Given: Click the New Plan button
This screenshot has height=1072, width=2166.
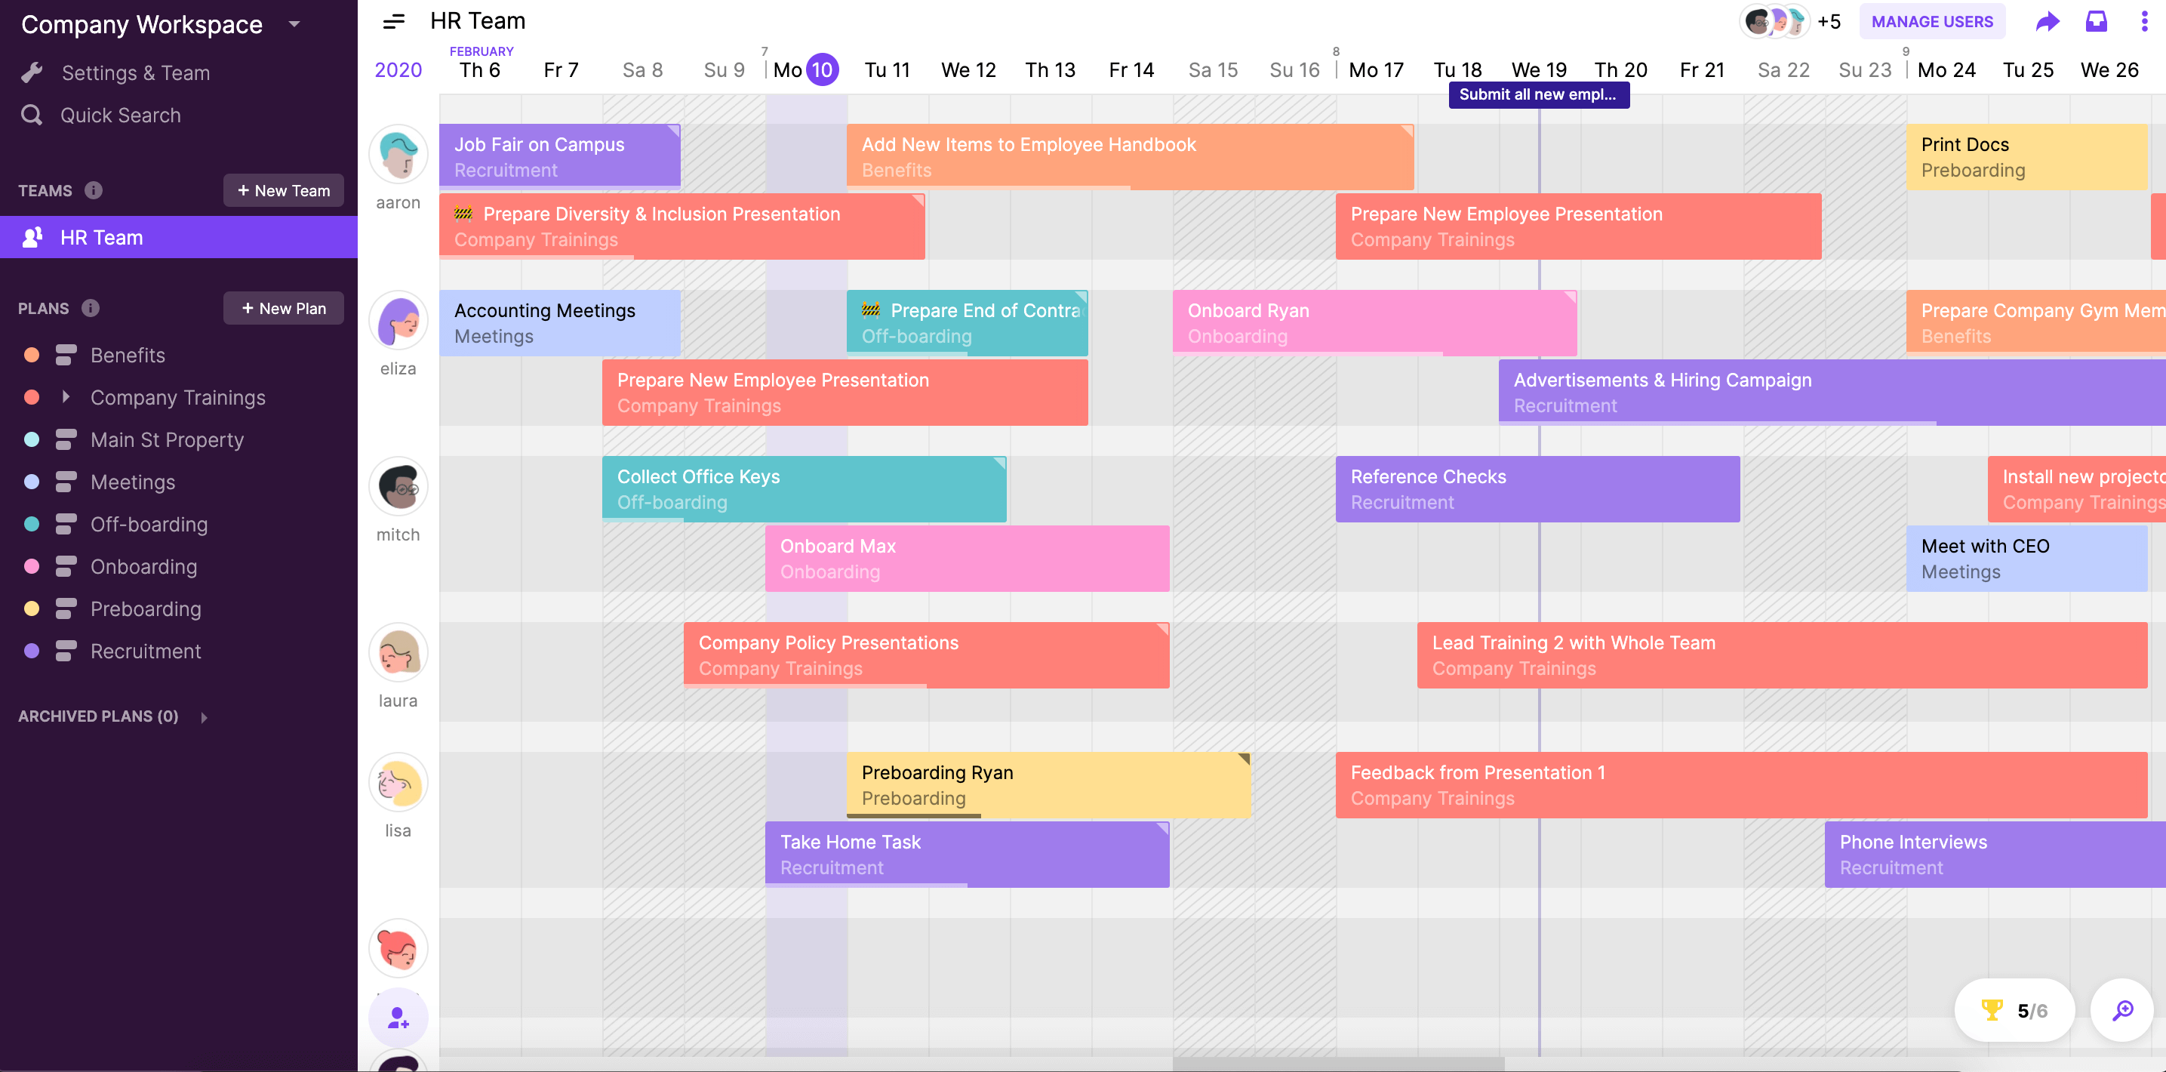Looking at the screenshot, I should [285, 307].
